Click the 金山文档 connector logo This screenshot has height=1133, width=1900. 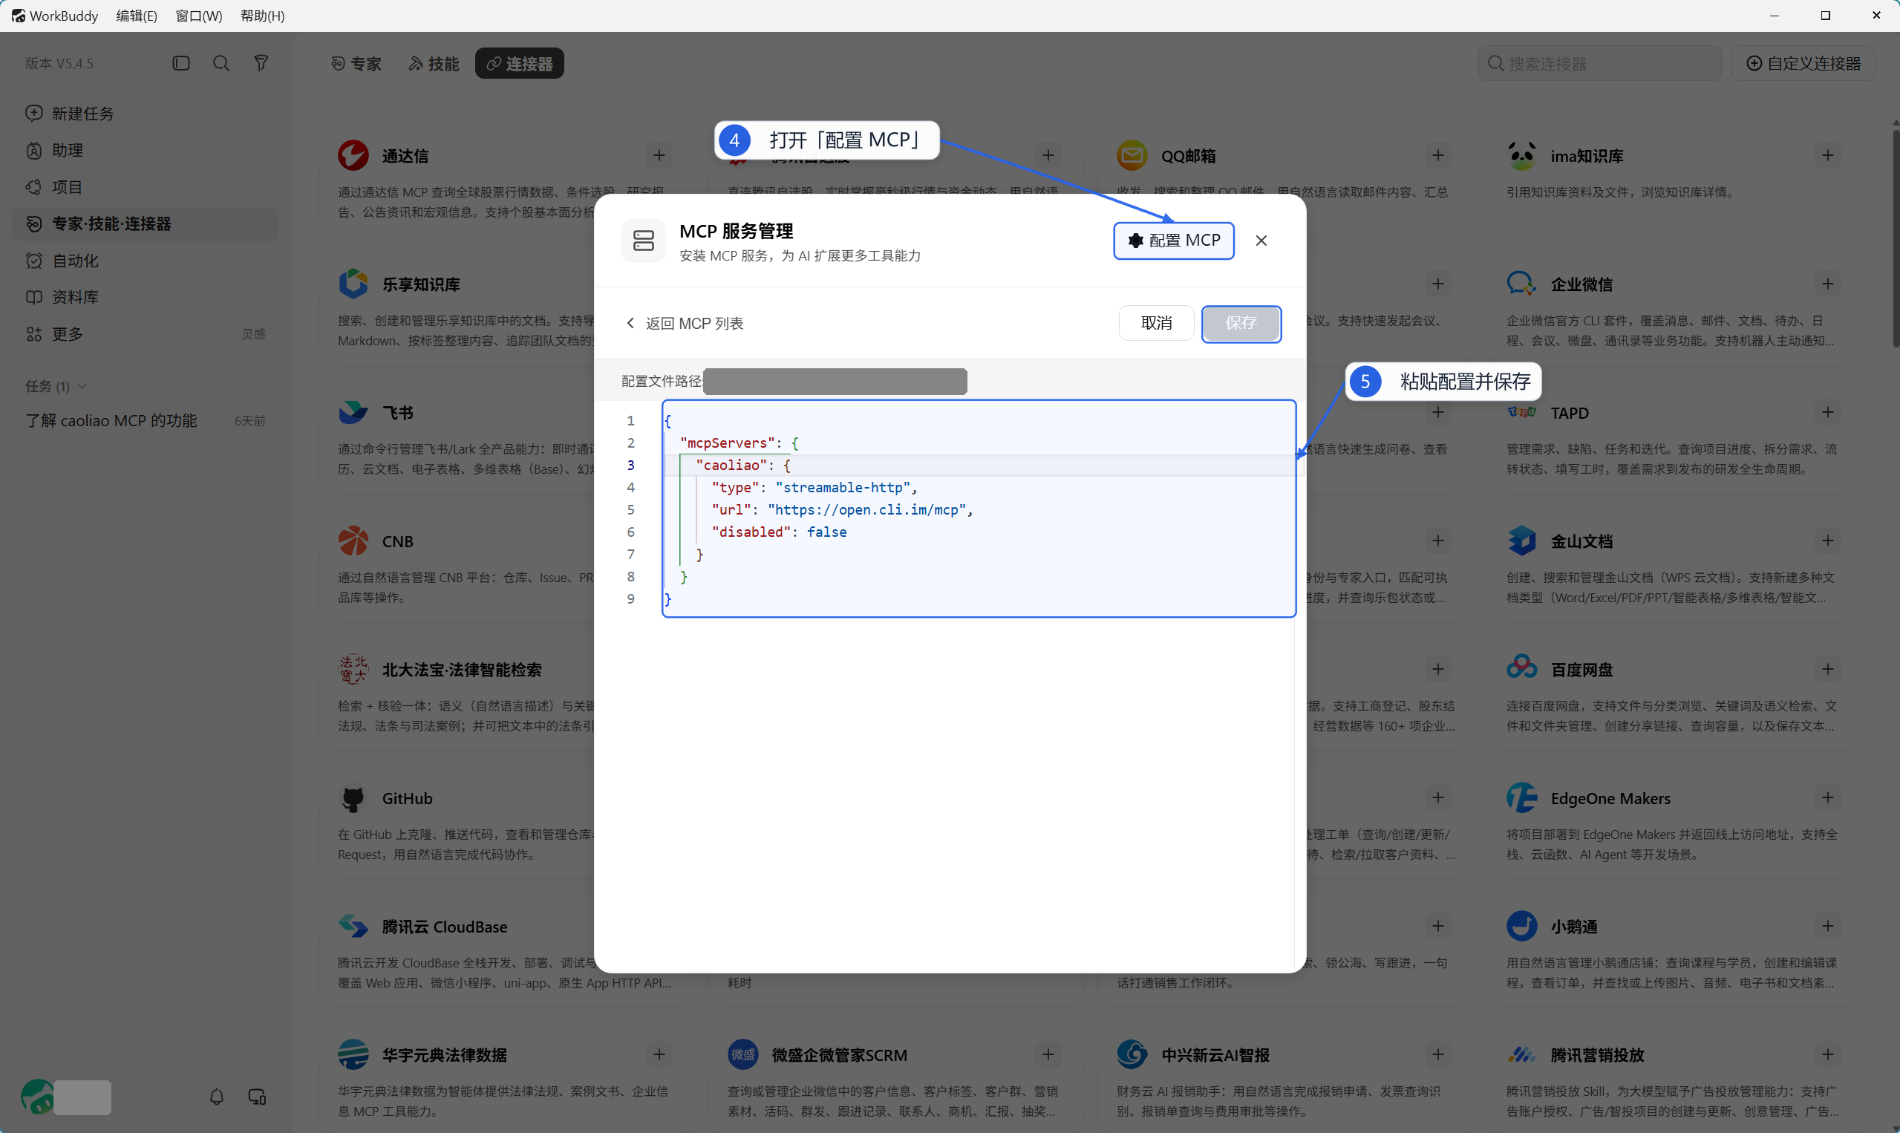[1522, 541]
